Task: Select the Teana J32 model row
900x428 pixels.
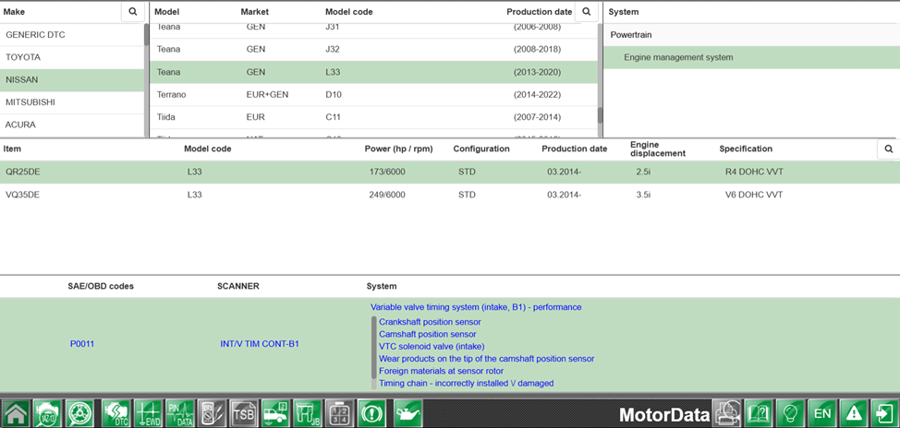Action: click(373, 49)
